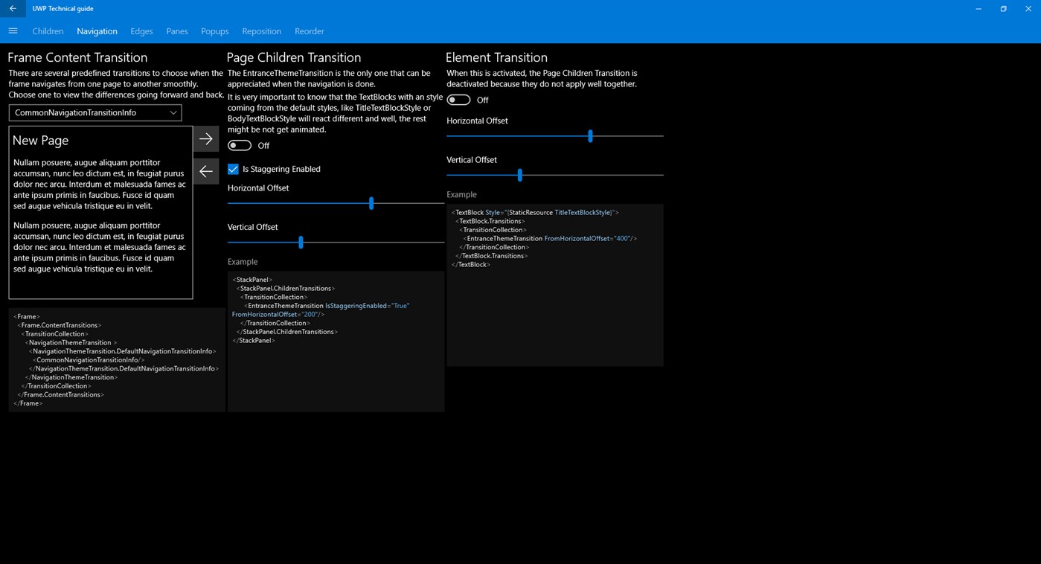Viewport: 1041px width, 564px height.
Task: Click Page Children Horizontal Offset slider
Action: pos(336,203)
